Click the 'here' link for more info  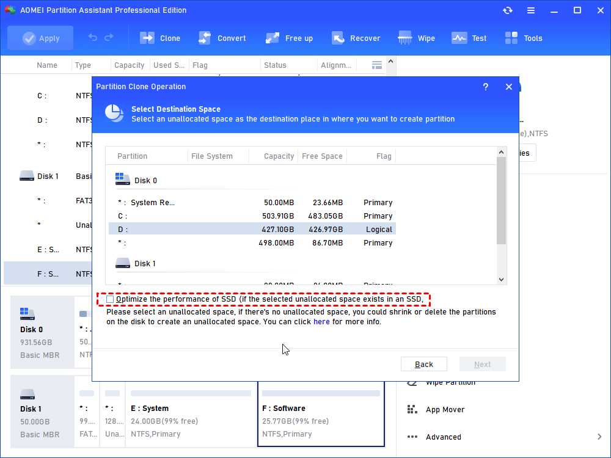point(321,322)
